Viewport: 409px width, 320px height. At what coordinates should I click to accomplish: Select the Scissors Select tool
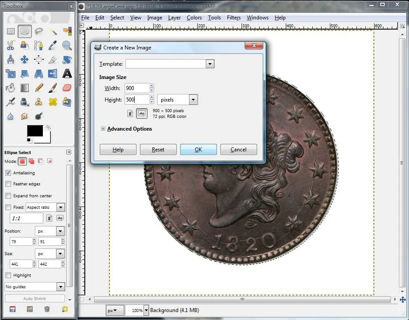[11, 45]
